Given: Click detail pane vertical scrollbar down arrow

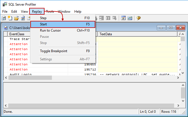Looking at the screenshot, I should click(x=183, y=101).
